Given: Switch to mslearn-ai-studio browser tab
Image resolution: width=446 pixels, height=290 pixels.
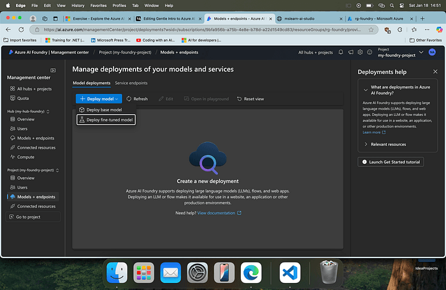Looking at the screenshot, I should pos(310,18).
